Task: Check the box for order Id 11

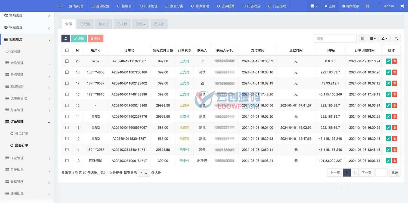Action: tap(67, 150)
